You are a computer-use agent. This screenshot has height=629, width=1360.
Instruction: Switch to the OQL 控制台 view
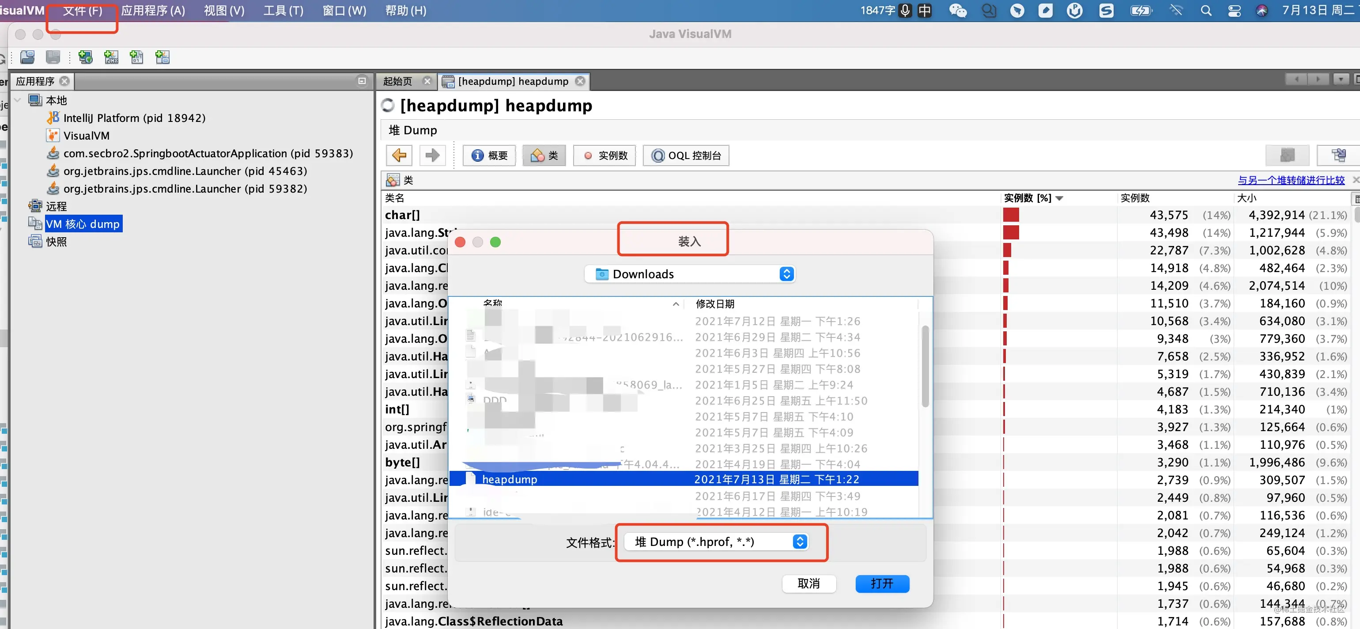(686, 155)
